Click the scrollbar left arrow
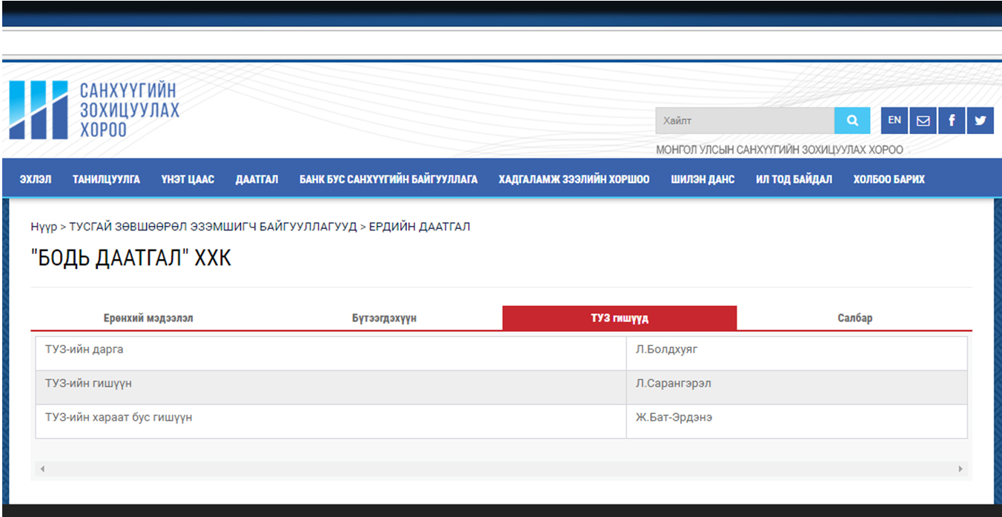The image size is (1002, 517). [x=42, y=469]
